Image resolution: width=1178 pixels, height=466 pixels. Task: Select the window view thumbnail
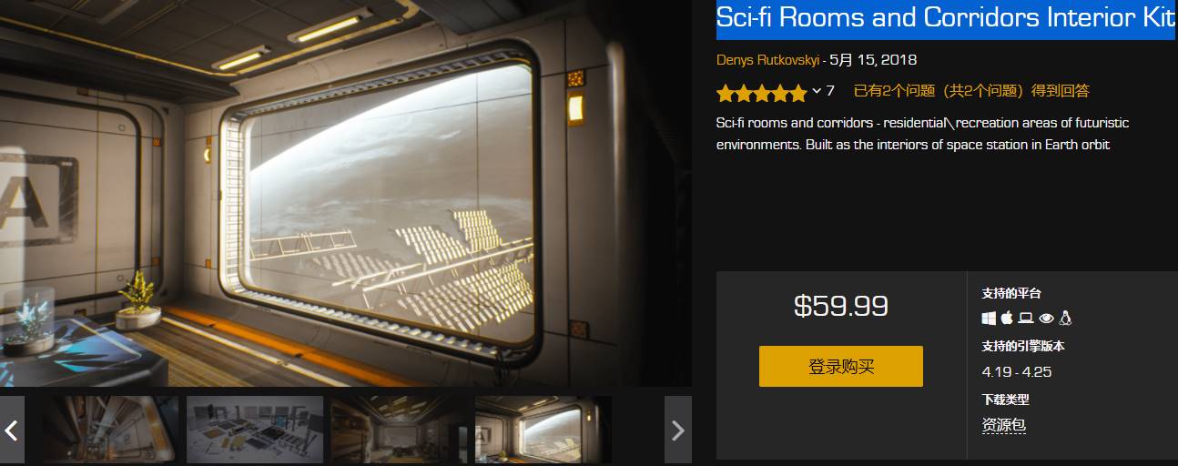[543, 430]
